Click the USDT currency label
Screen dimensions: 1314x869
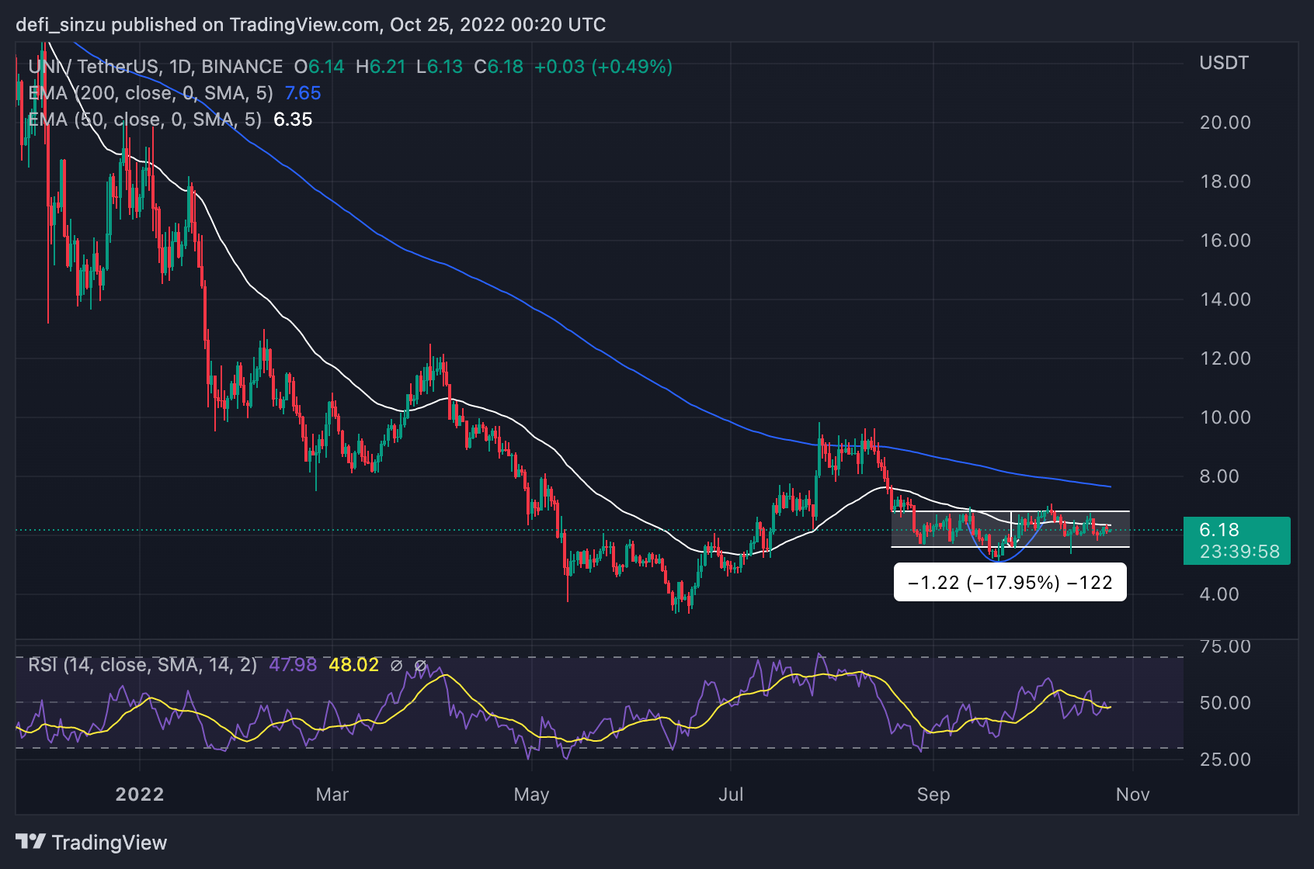[x=1224, y=63]
